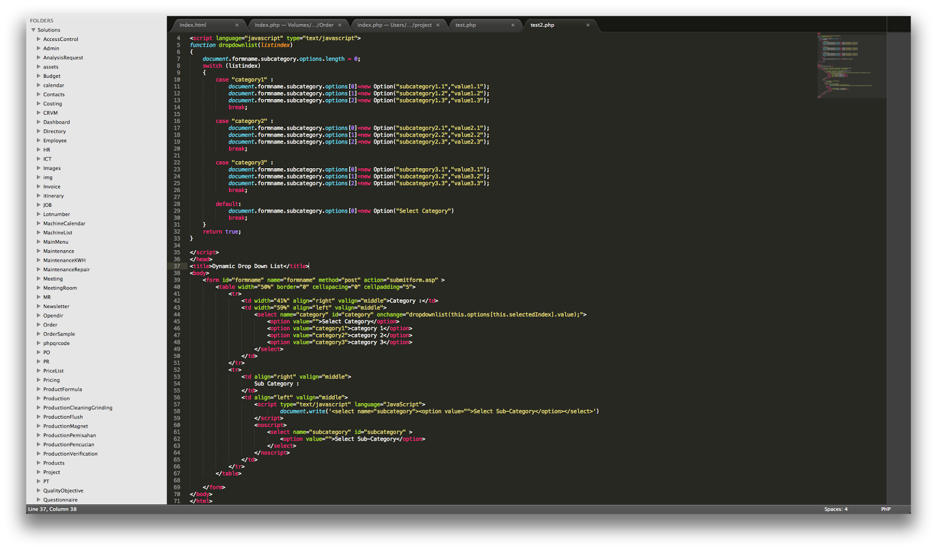
Task: Expand the phpqrcode folder arrow
Action: (39, 343)
